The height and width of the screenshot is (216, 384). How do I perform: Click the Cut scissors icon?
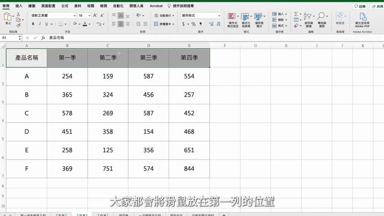click(18, 14)
